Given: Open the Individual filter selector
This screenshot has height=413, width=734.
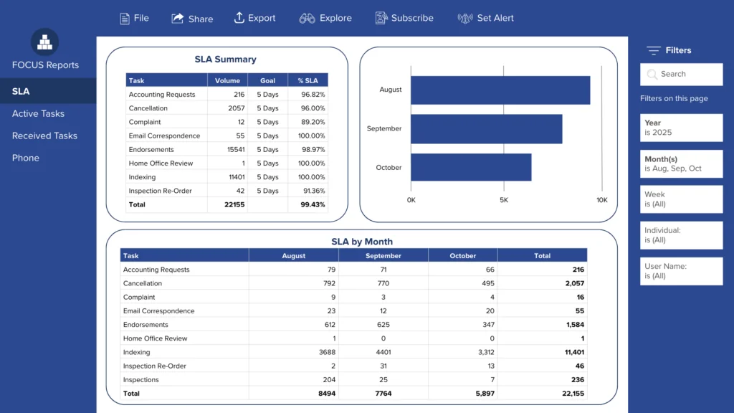Looking at the screenshot, I should click(x=681, y=235).
